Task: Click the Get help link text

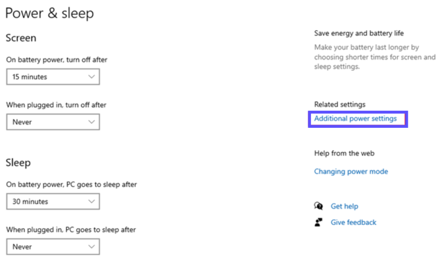Action: tap(345, 206)
